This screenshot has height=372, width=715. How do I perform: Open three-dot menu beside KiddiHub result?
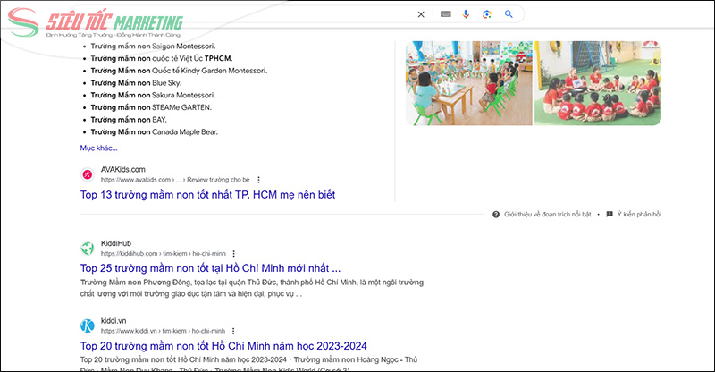pyautogui.click(x=236, y=254)
